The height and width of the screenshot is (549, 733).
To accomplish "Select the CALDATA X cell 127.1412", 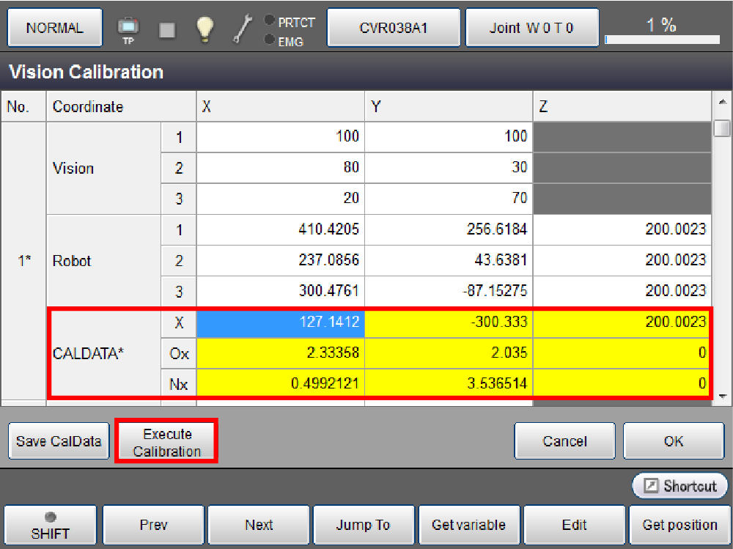I will click(x=280, y=322).
